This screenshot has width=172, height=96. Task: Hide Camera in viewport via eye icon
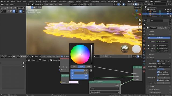point(168,11)
